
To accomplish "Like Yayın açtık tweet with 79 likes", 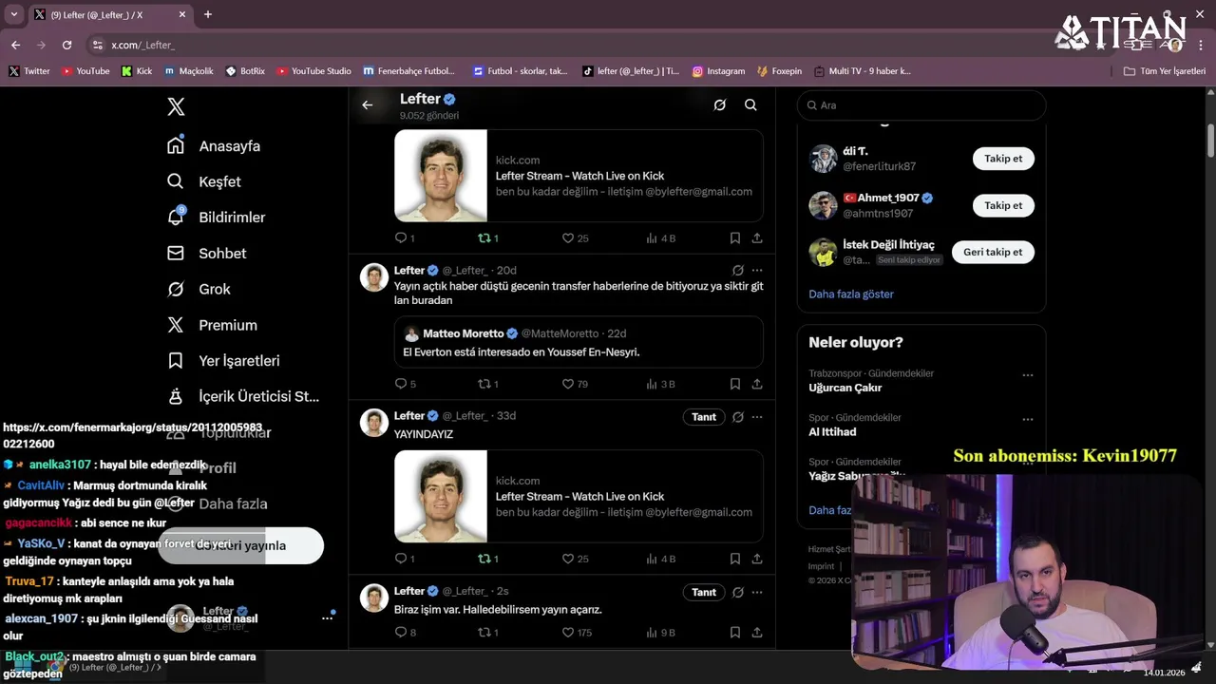I will [575, 384].
